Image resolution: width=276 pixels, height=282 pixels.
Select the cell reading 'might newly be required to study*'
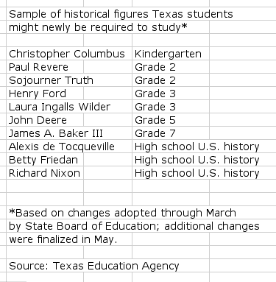point(45,27)
